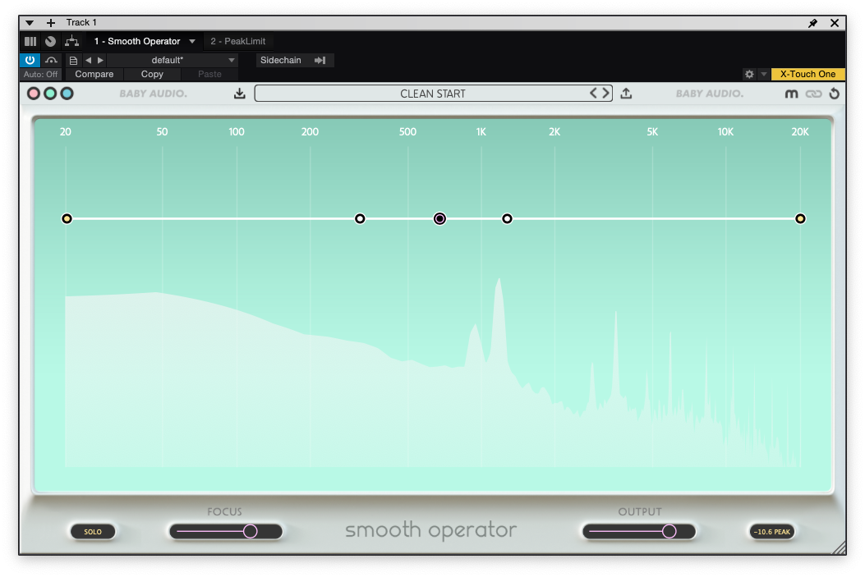
Task: Close the plugin window
Action: point(834,23)
